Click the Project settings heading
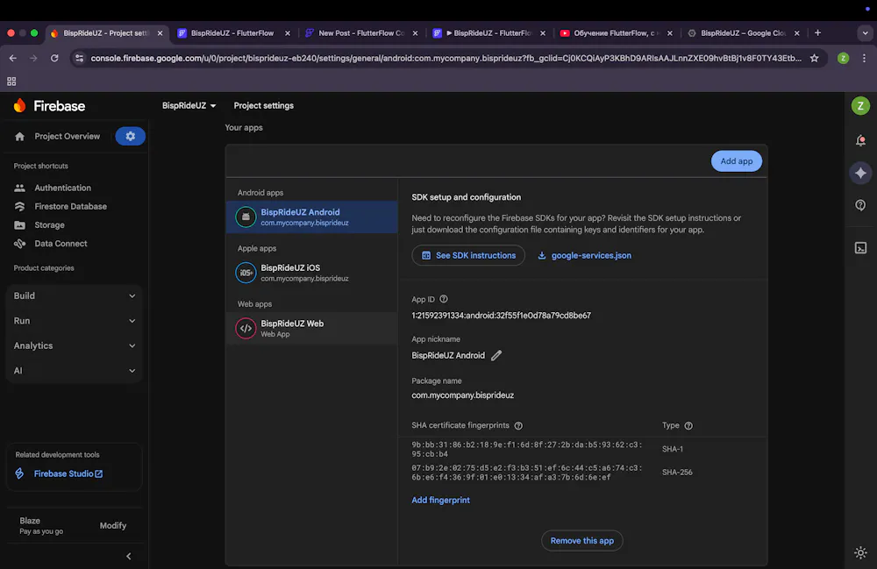This screenshot has height=569, width=877. (x=263, y=105)
